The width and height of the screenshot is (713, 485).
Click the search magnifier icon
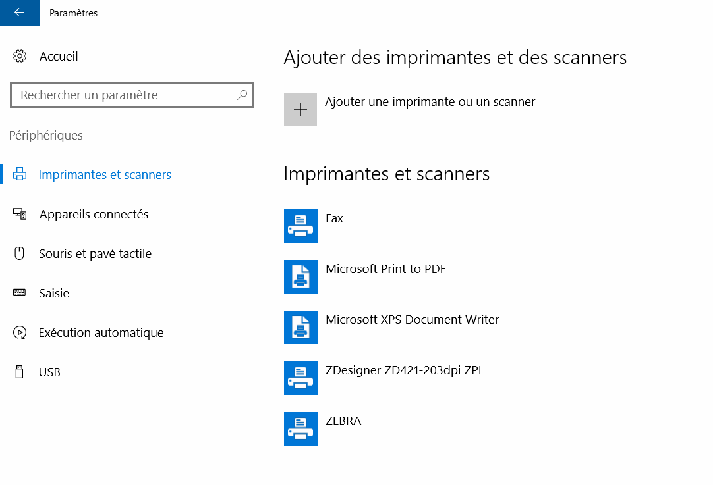coord(242,95)
